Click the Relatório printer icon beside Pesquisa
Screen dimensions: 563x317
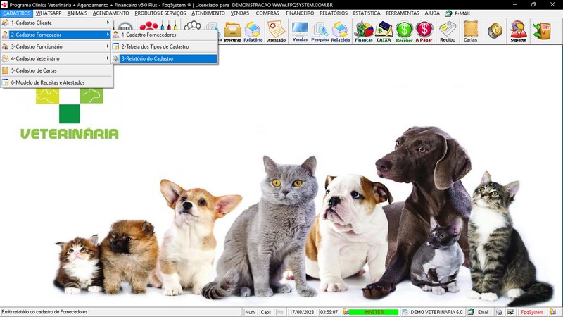point(340,32)
